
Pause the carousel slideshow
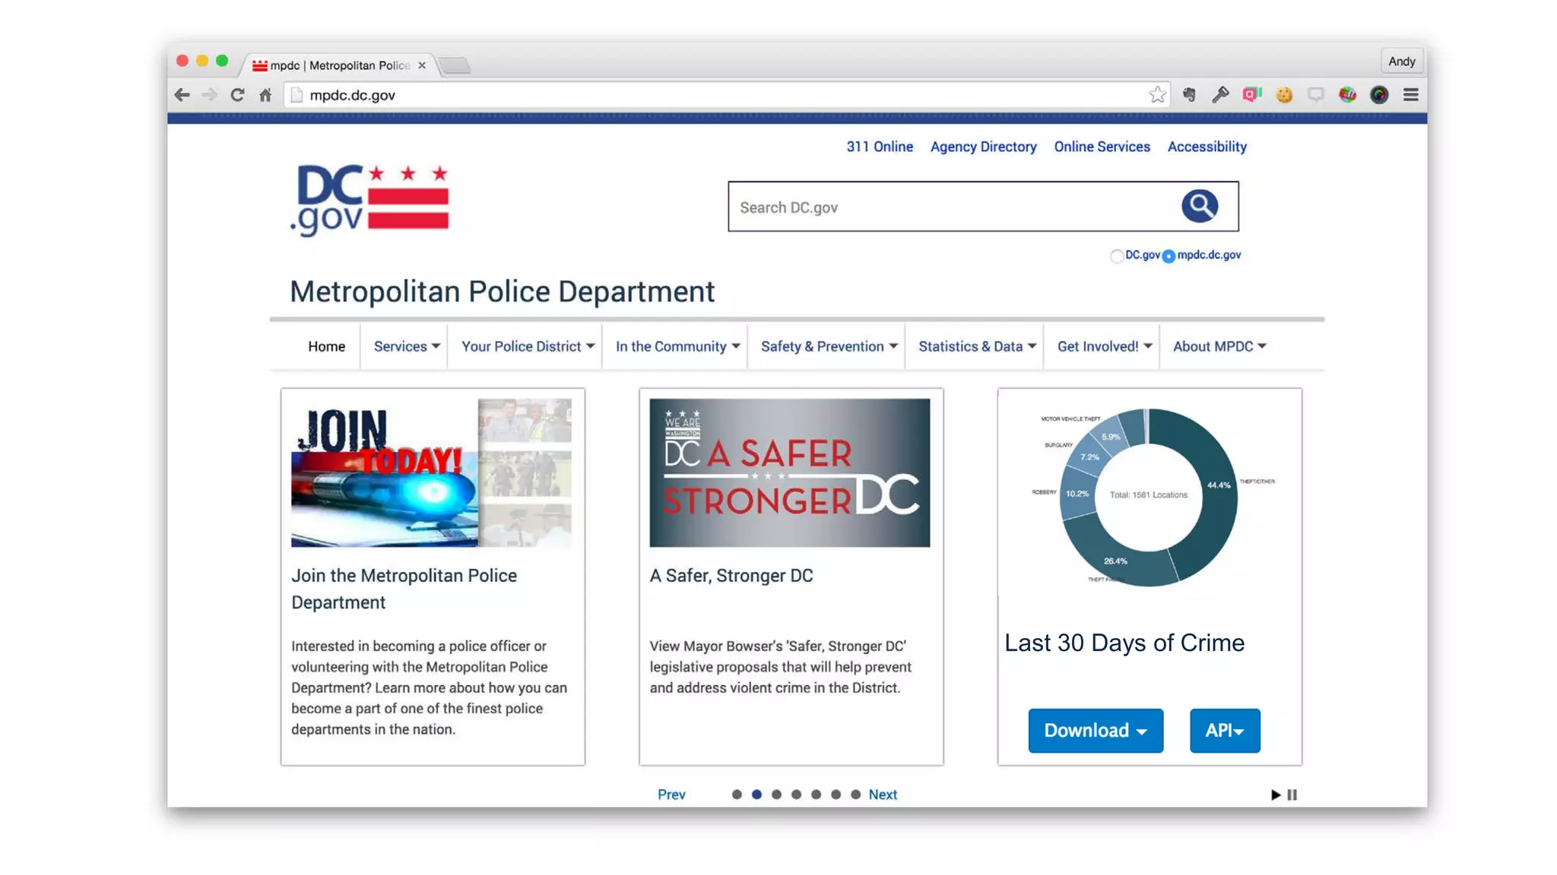[1292, 794]
